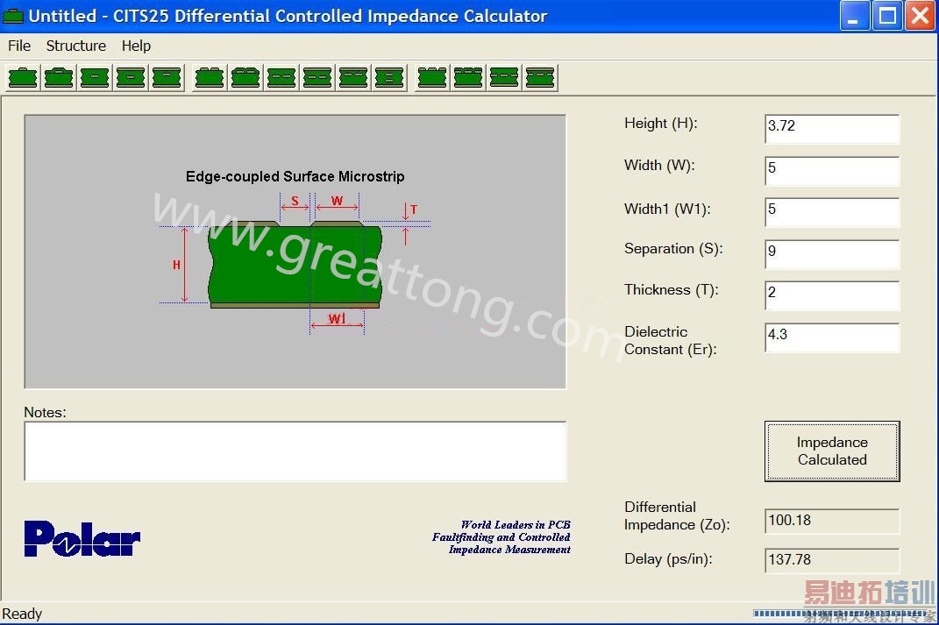939x625 pixels.
Task: Open the Structure menu
Action: click(x=76, y=46)
